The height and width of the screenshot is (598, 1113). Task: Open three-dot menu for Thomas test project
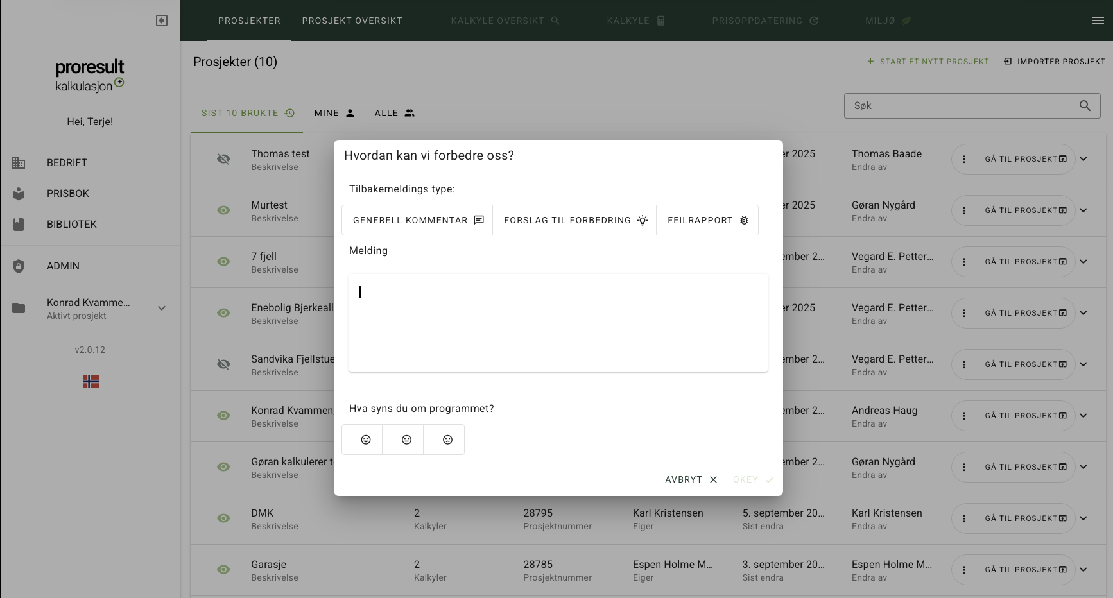(963, 159)
